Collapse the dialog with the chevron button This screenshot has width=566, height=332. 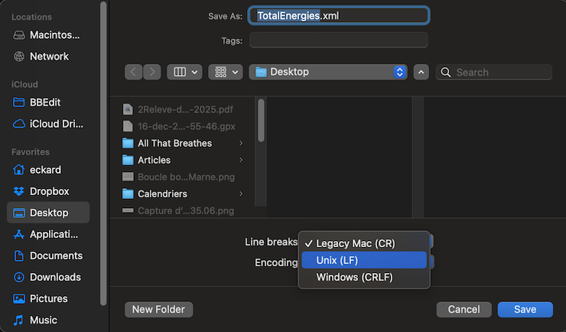[x=421, y=72]
